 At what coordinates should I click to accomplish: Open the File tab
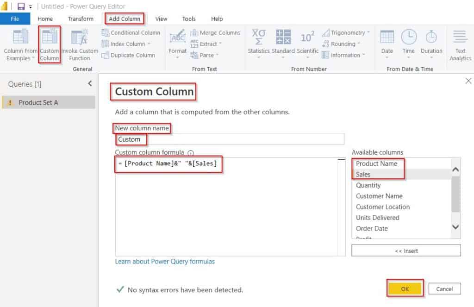[x=15, y=19]
